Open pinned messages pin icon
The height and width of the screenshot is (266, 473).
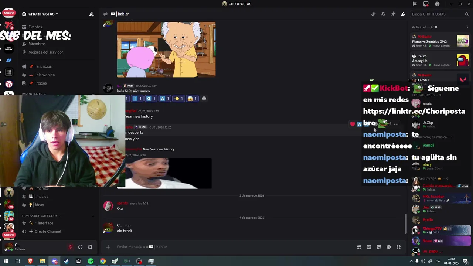pyautogui.click(x=393, y=14)
